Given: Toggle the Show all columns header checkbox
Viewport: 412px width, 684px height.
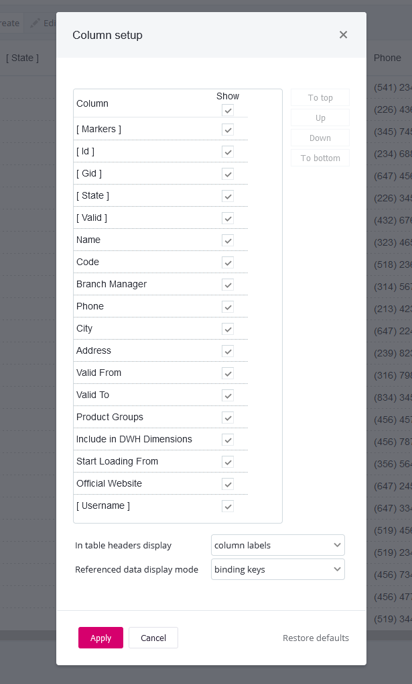Looking at the screenshot, I should [228, 110].
